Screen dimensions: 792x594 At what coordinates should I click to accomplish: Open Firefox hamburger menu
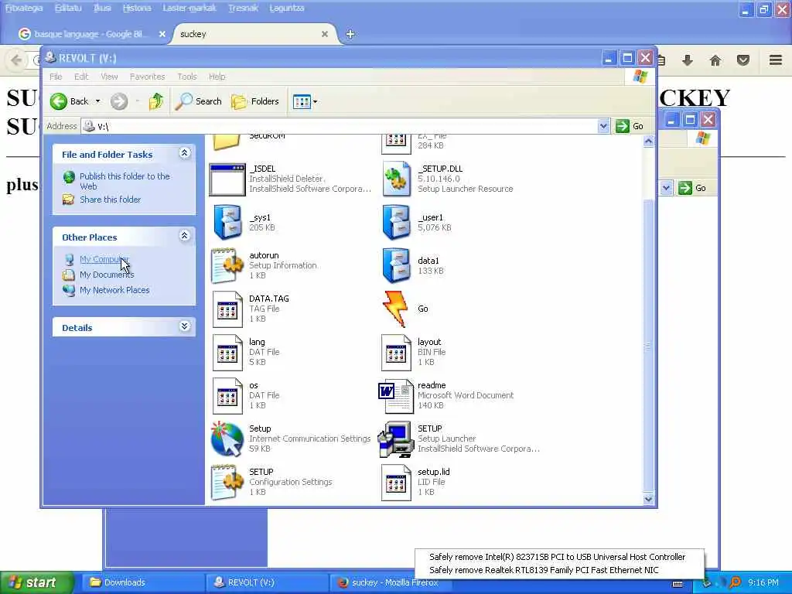tap(776, 60)
